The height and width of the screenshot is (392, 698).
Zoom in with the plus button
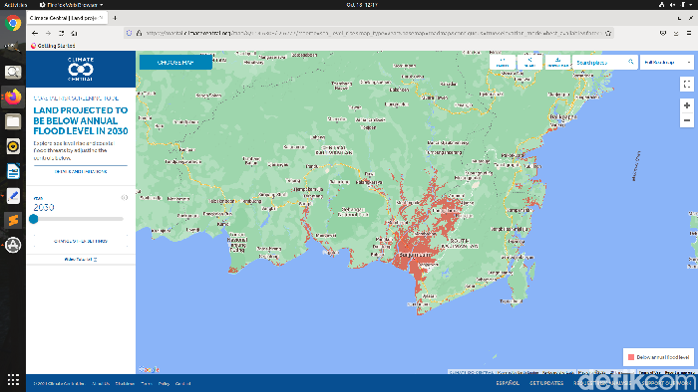coord(687,105)
